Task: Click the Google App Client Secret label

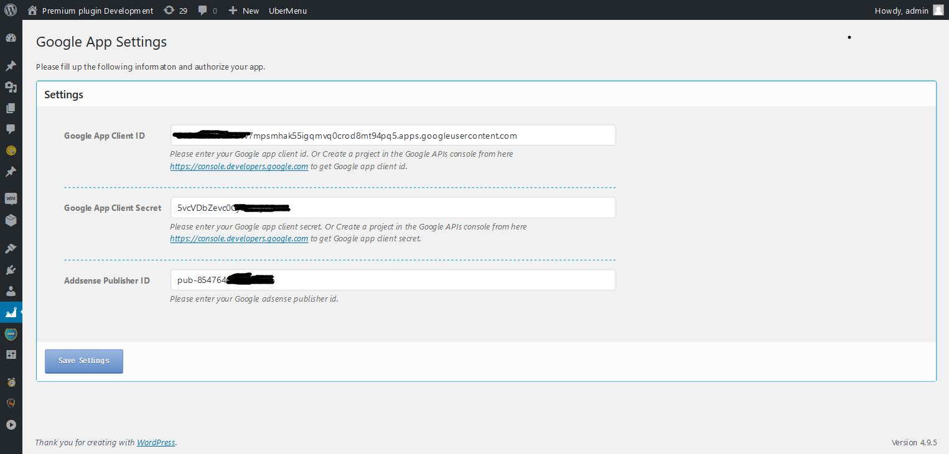Action: coord(113,208)
